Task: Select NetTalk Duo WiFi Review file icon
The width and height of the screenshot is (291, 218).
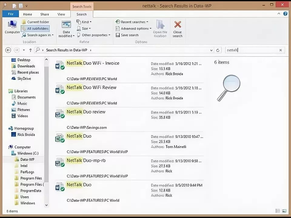Action: tap(60, 89)
